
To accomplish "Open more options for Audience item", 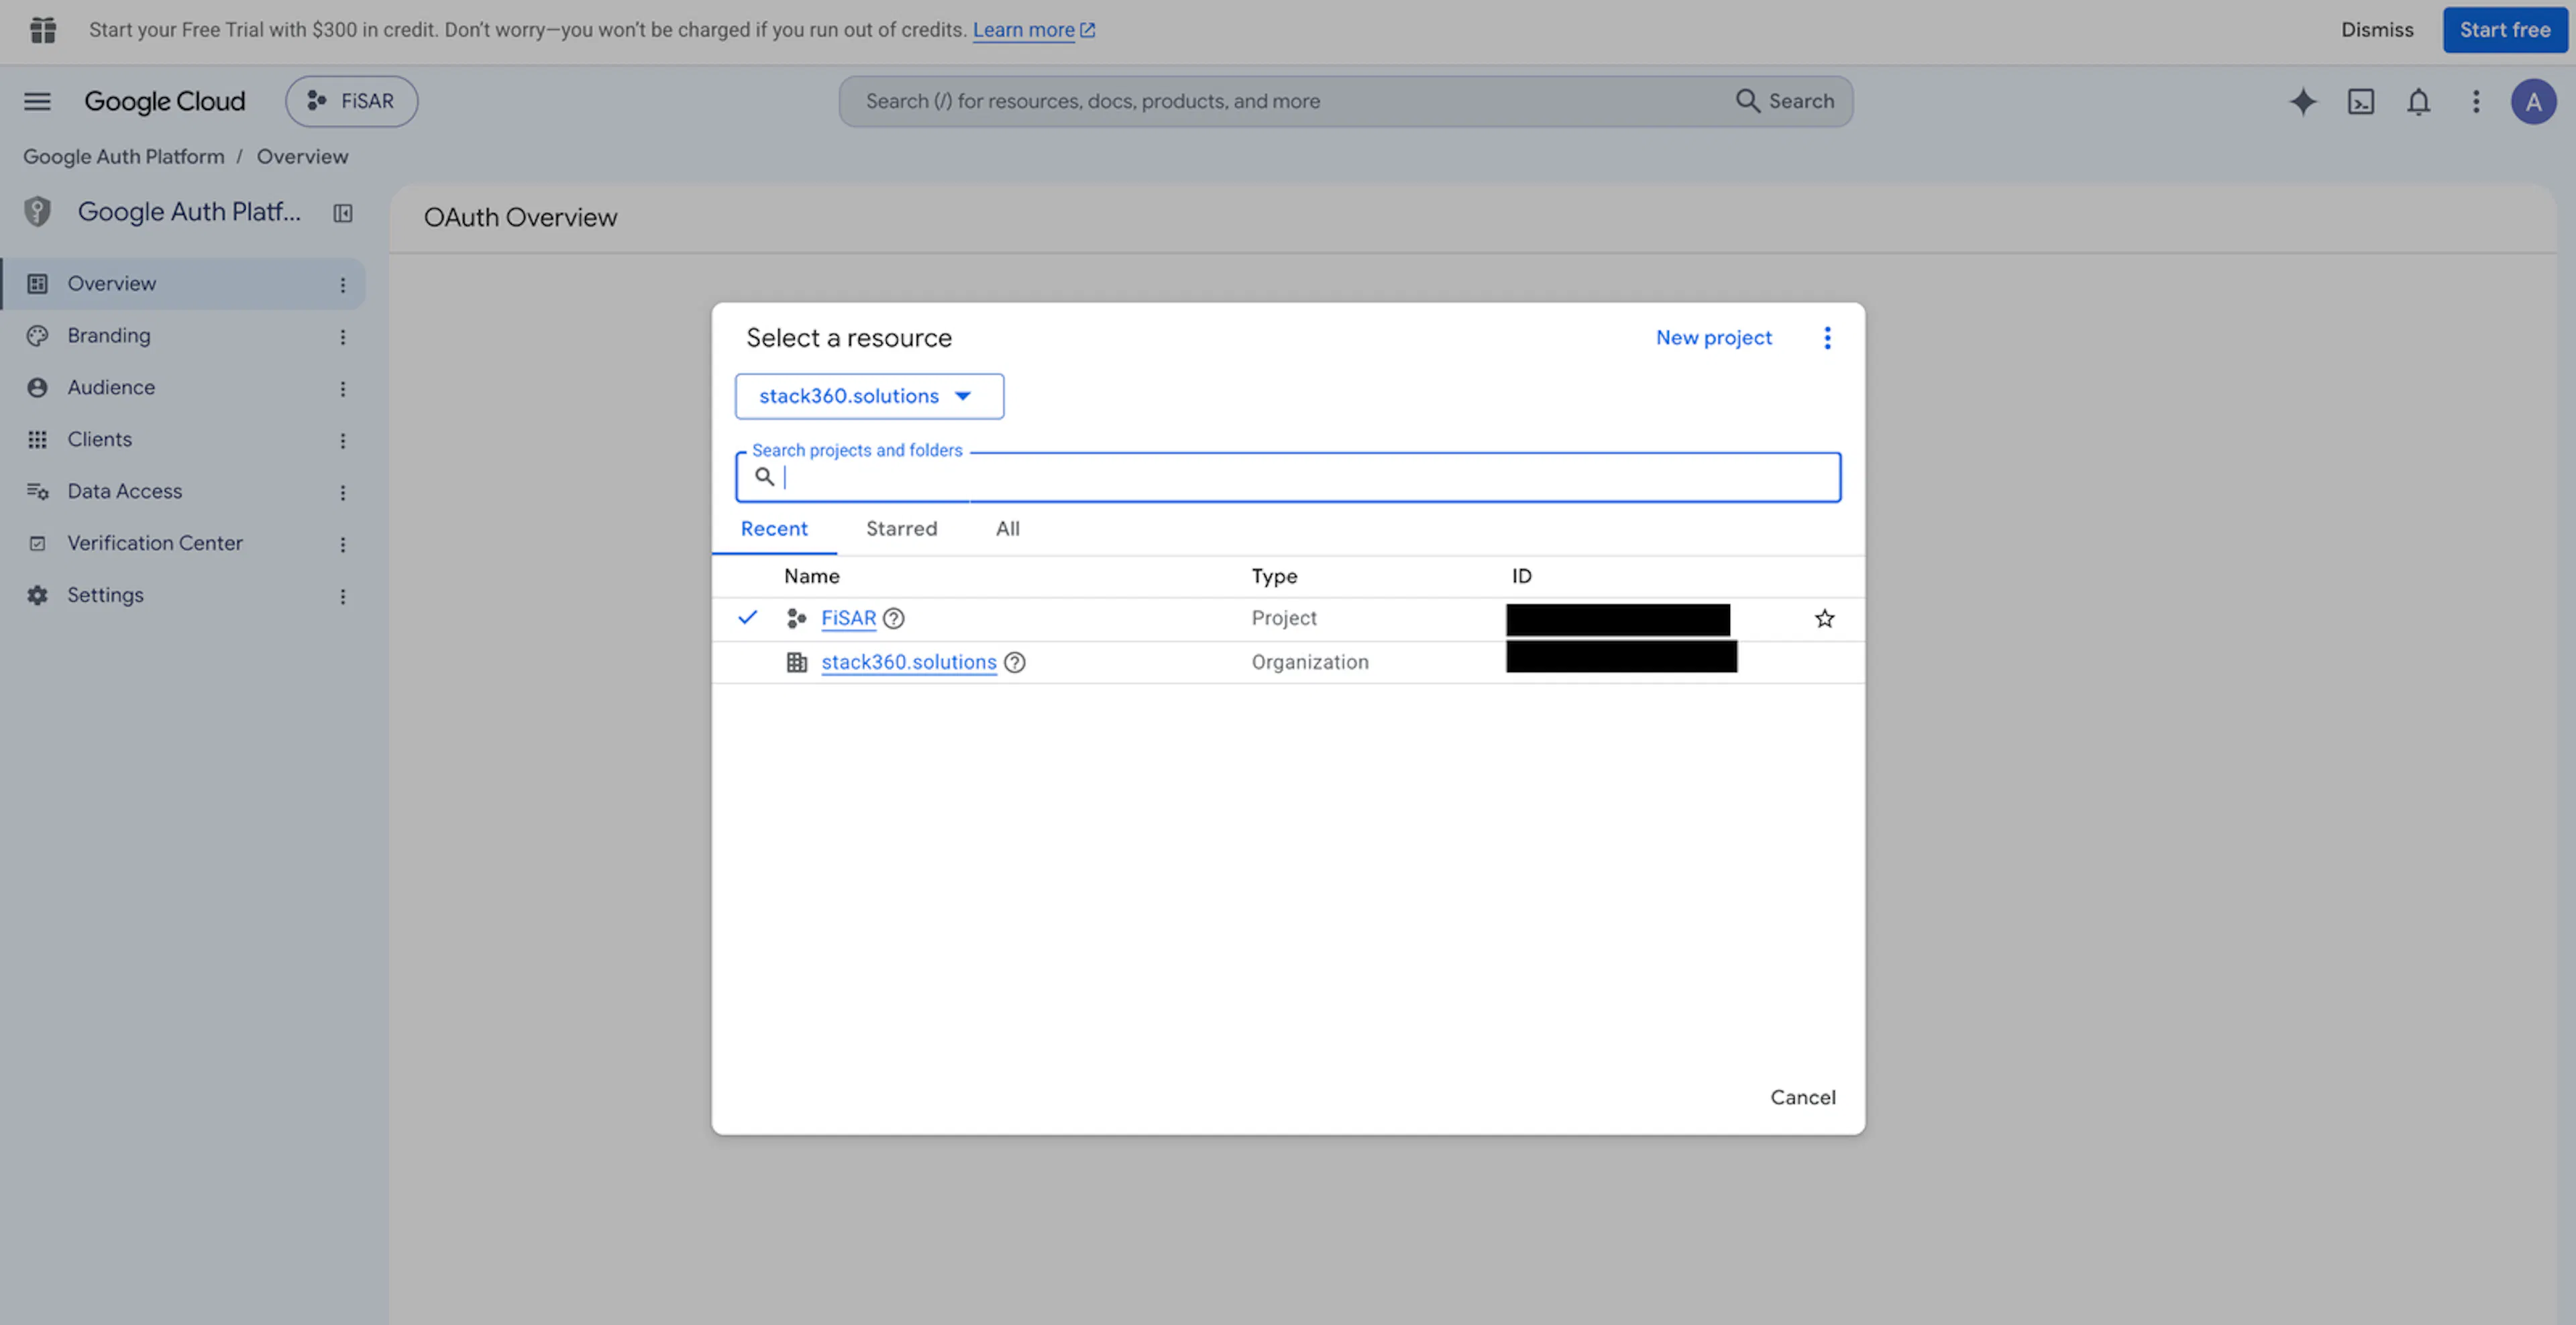I will (343, 389).
